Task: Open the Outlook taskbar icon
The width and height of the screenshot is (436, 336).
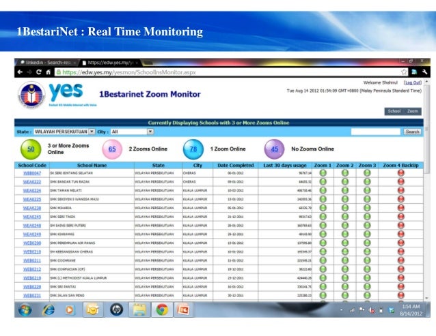Action: pyautogui.click(x=92, y=309)
